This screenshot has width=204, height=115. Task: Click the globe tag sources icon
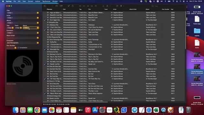(121, 6)
